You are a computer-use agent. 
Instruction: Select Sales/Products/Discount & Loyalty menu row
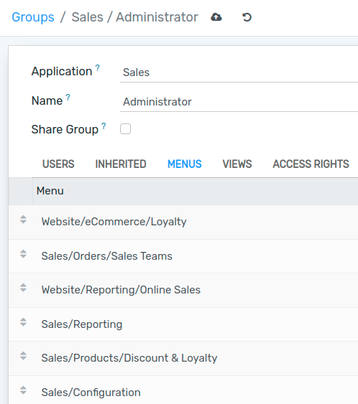(183, 358)
